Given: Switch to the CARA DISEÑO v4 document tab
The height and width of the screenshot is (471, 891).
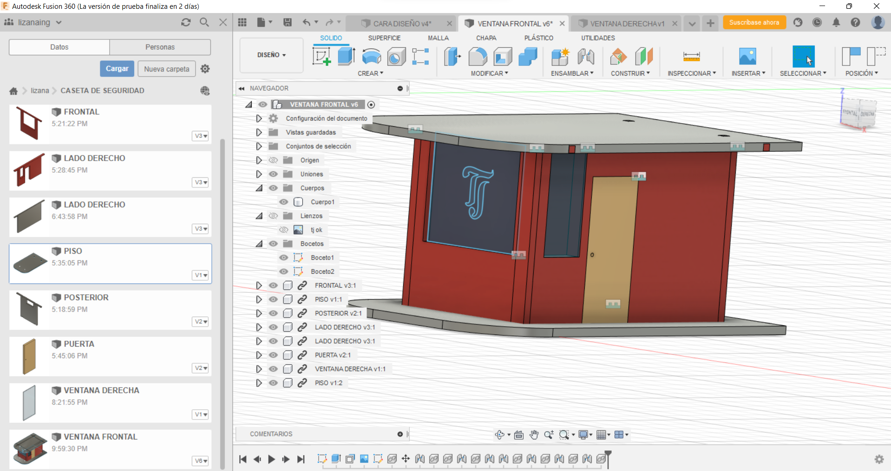Looking at the screenshot, I should (402, 24).
